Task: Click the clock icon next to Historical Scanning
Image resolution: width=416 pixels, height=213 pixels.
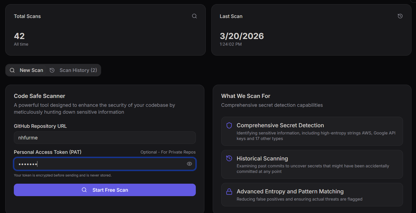Action: point(229,158)
